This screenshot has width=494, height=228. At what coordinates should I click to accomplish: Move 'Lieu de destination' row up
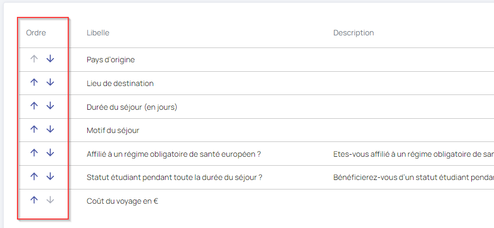point(34,82)
